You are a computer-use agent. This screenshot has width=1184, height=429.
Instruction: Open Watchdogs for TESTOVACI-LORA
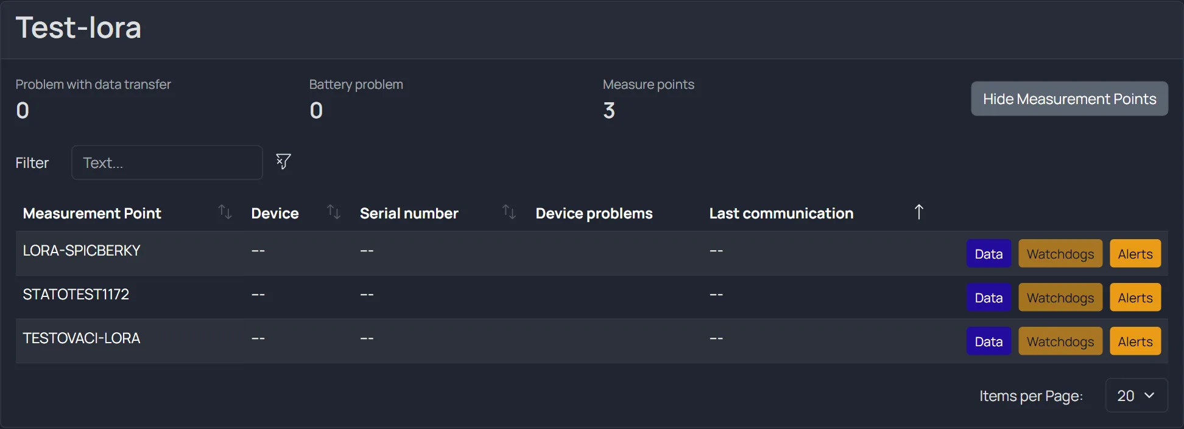(1060, 341)
